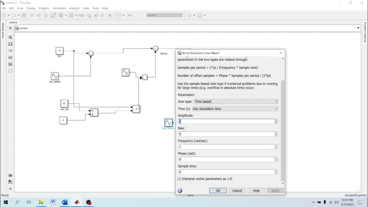The height and width of the screenshot is (207, 368).
Task: Click the Hide/Show Explorer Bar round icon
Action: 10,28
